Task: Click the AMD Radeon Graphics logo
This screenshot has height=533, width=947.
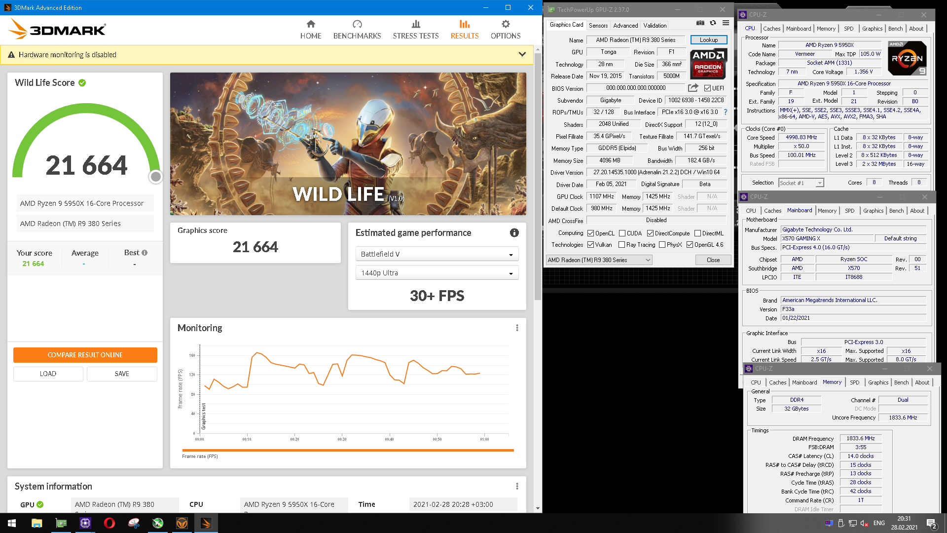Action: point(708,64)
